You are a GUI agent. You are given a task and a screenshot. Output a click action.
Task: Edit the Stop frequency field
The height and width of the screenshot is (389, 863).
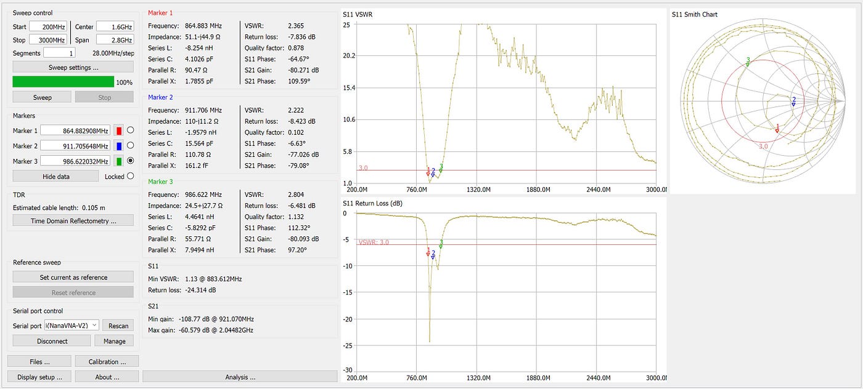click(x=47, y=40)
